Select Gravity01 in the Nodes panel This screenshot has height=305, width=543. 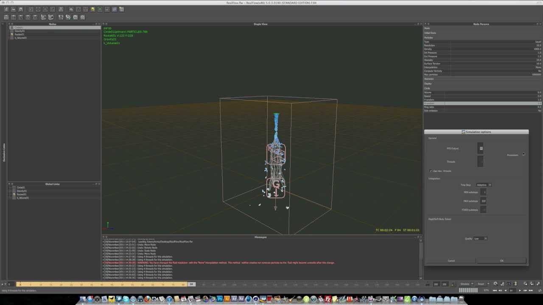click(20, 31)
